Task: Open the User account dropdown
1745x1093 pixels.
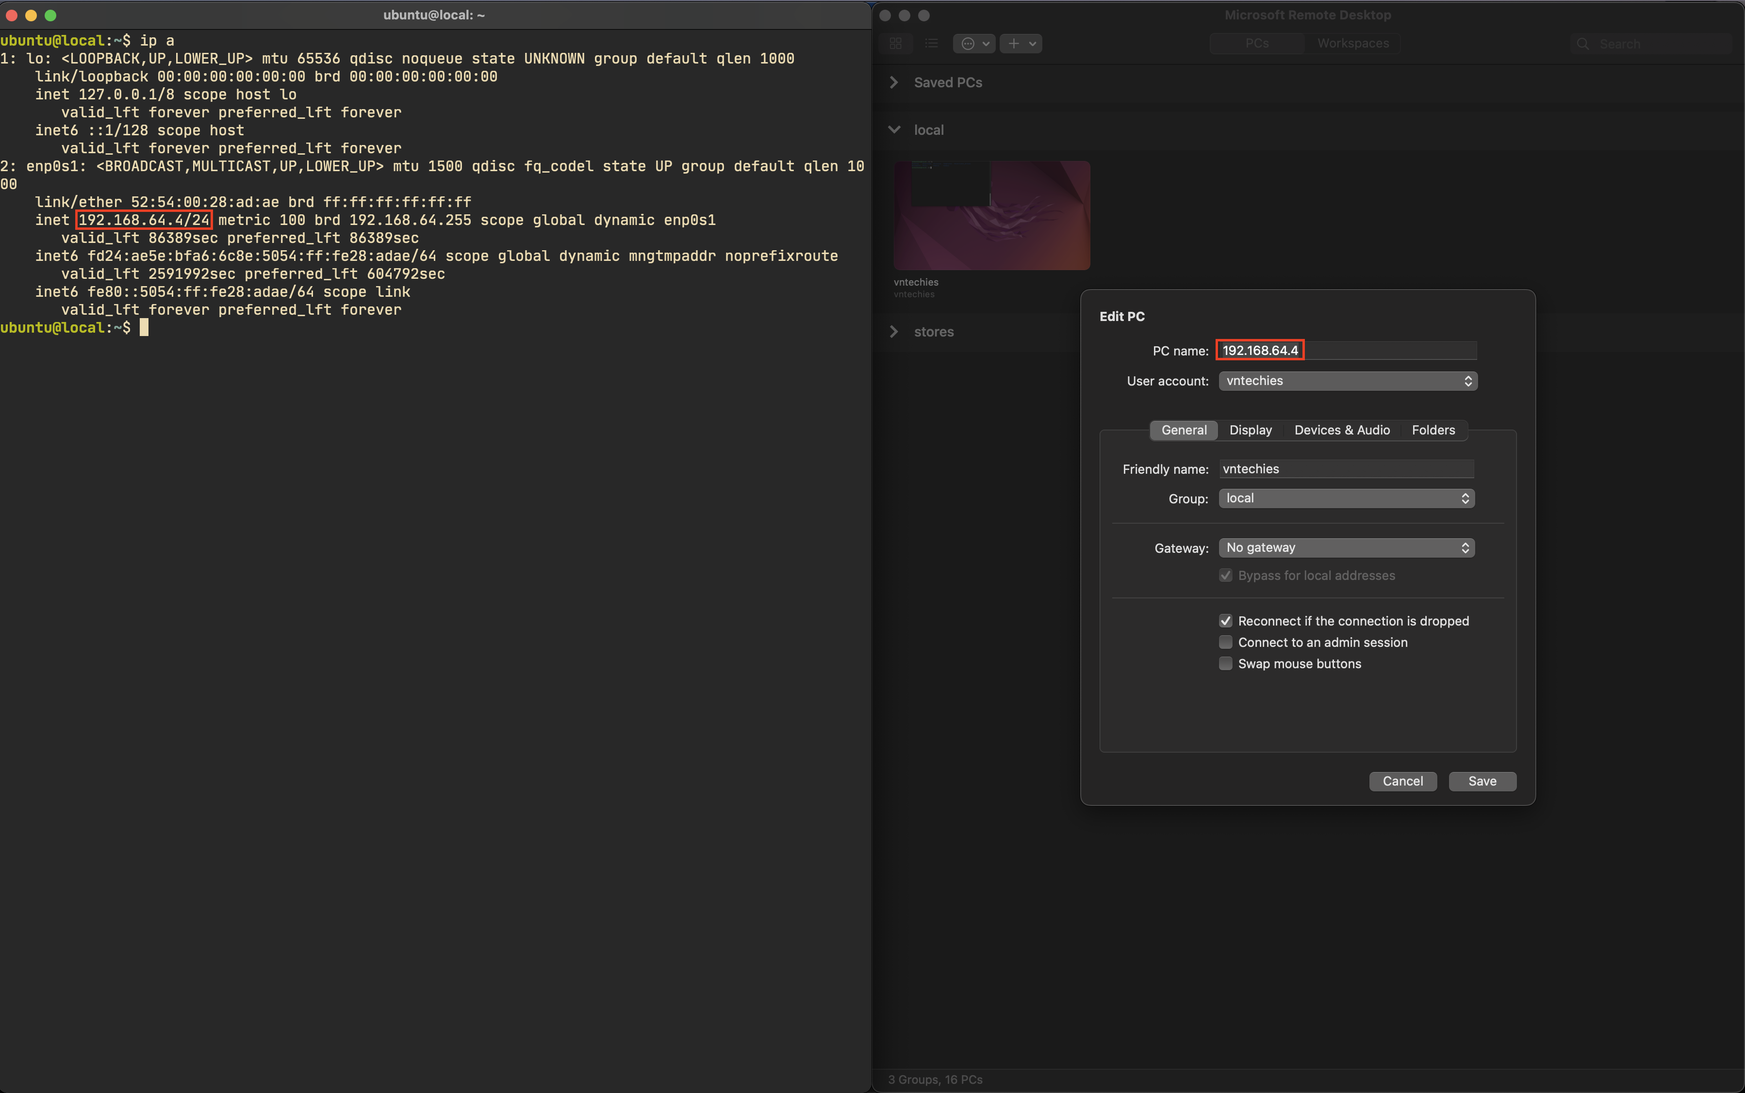Action: tap(1347, 381)
